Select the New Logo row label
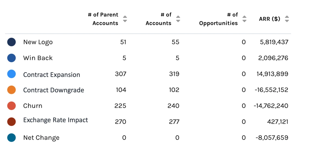 (38, 42)
